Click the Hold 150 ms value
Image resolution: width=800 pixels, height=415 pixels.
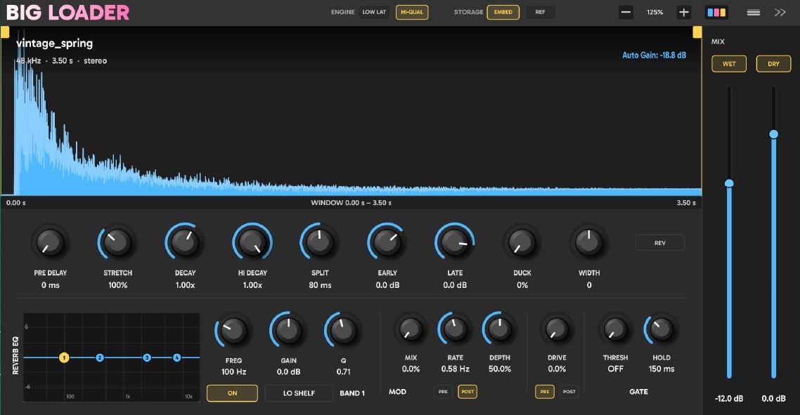coord(662,369)
